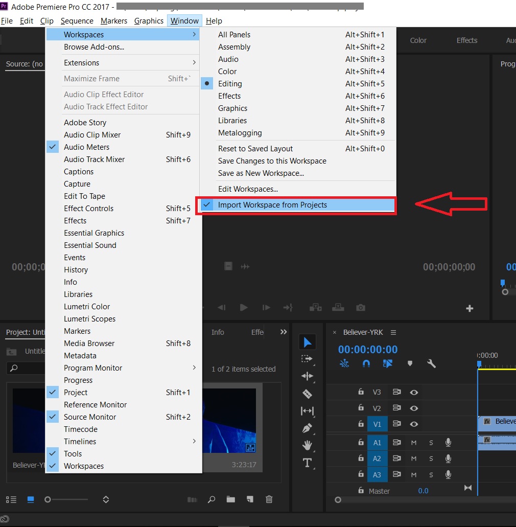Select the Selection arrow tool

click(x=308, y=342)
